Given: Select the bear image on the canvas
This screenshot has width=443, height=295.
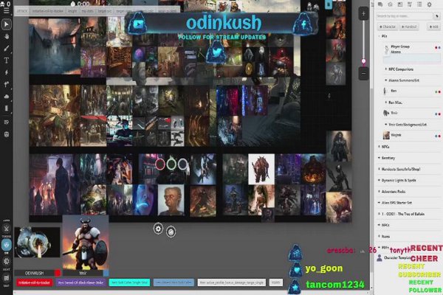Looking at the screenshot, I should tap(339, 207).
